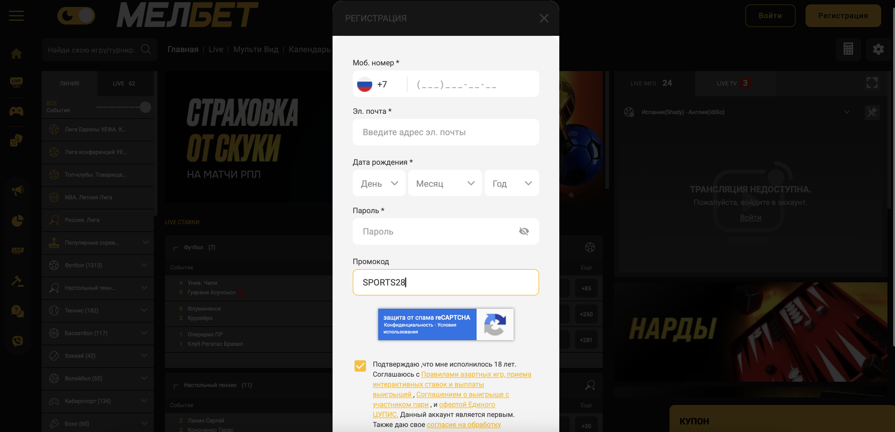
Task: Toggle the dark/light theme switch
Action: (x=76, y=16)
